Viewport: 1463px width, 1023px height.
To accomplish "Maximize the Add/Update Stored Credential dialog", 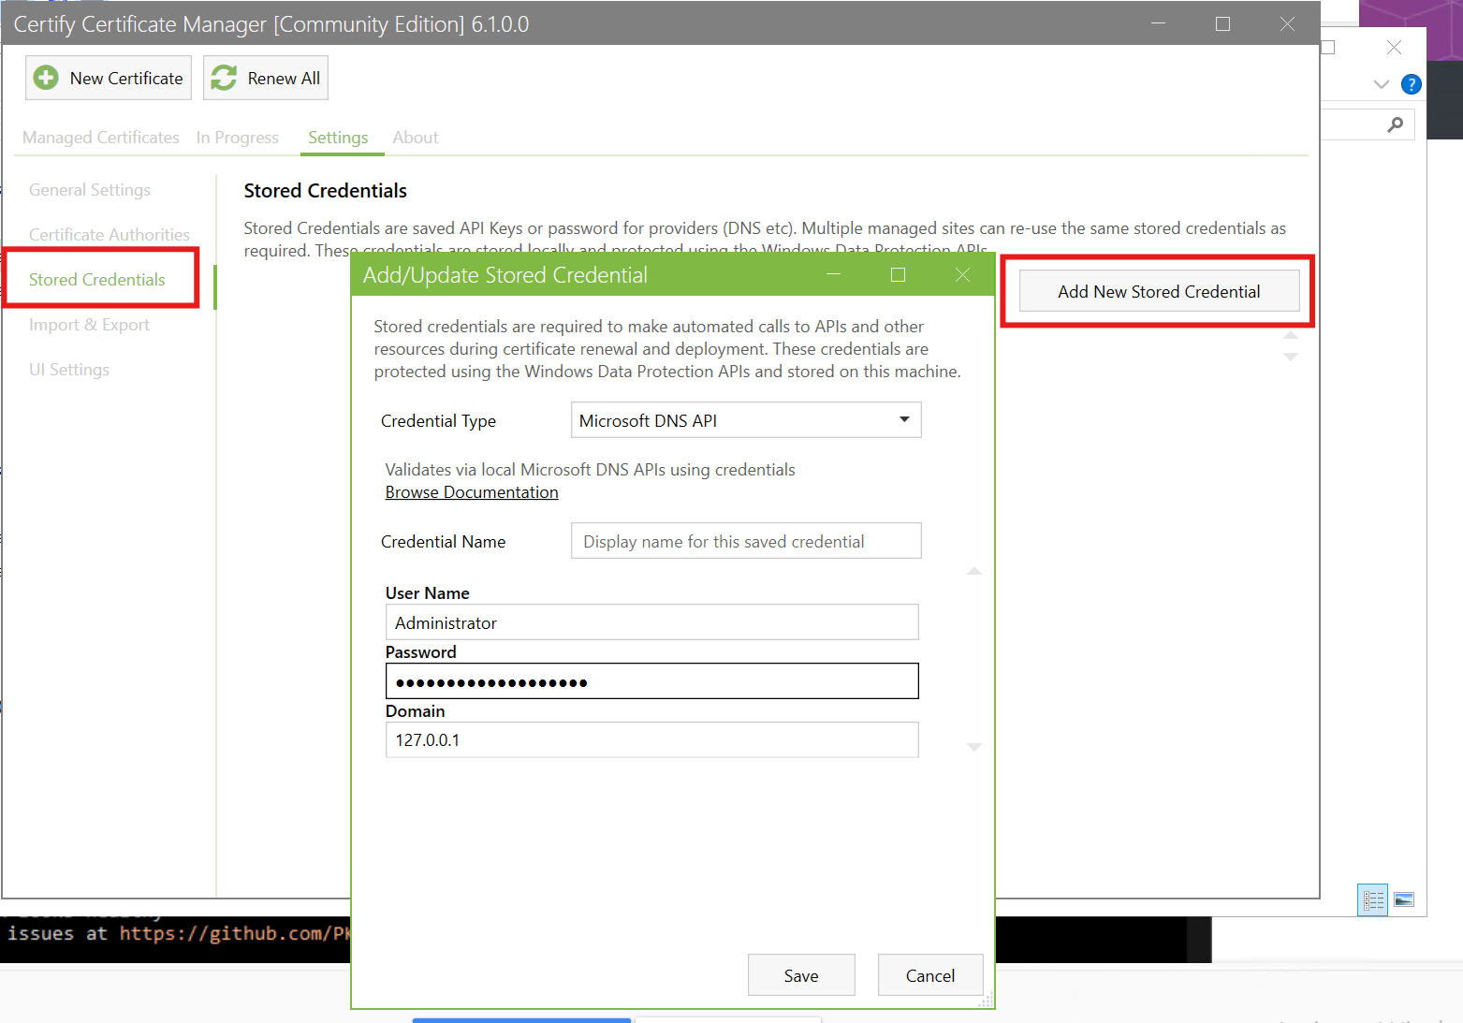I will click(x=898, y=274).
